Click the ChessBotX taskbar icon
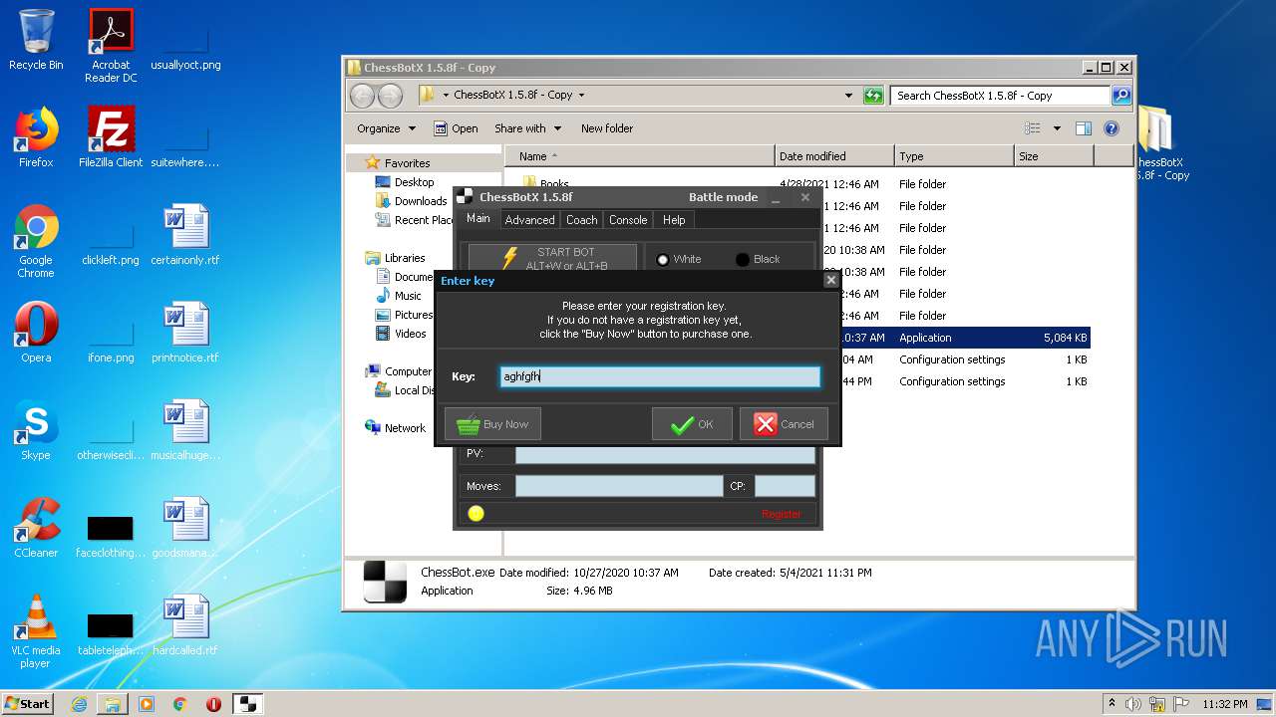Screen dimensions: 1276x717 [248, 704]
